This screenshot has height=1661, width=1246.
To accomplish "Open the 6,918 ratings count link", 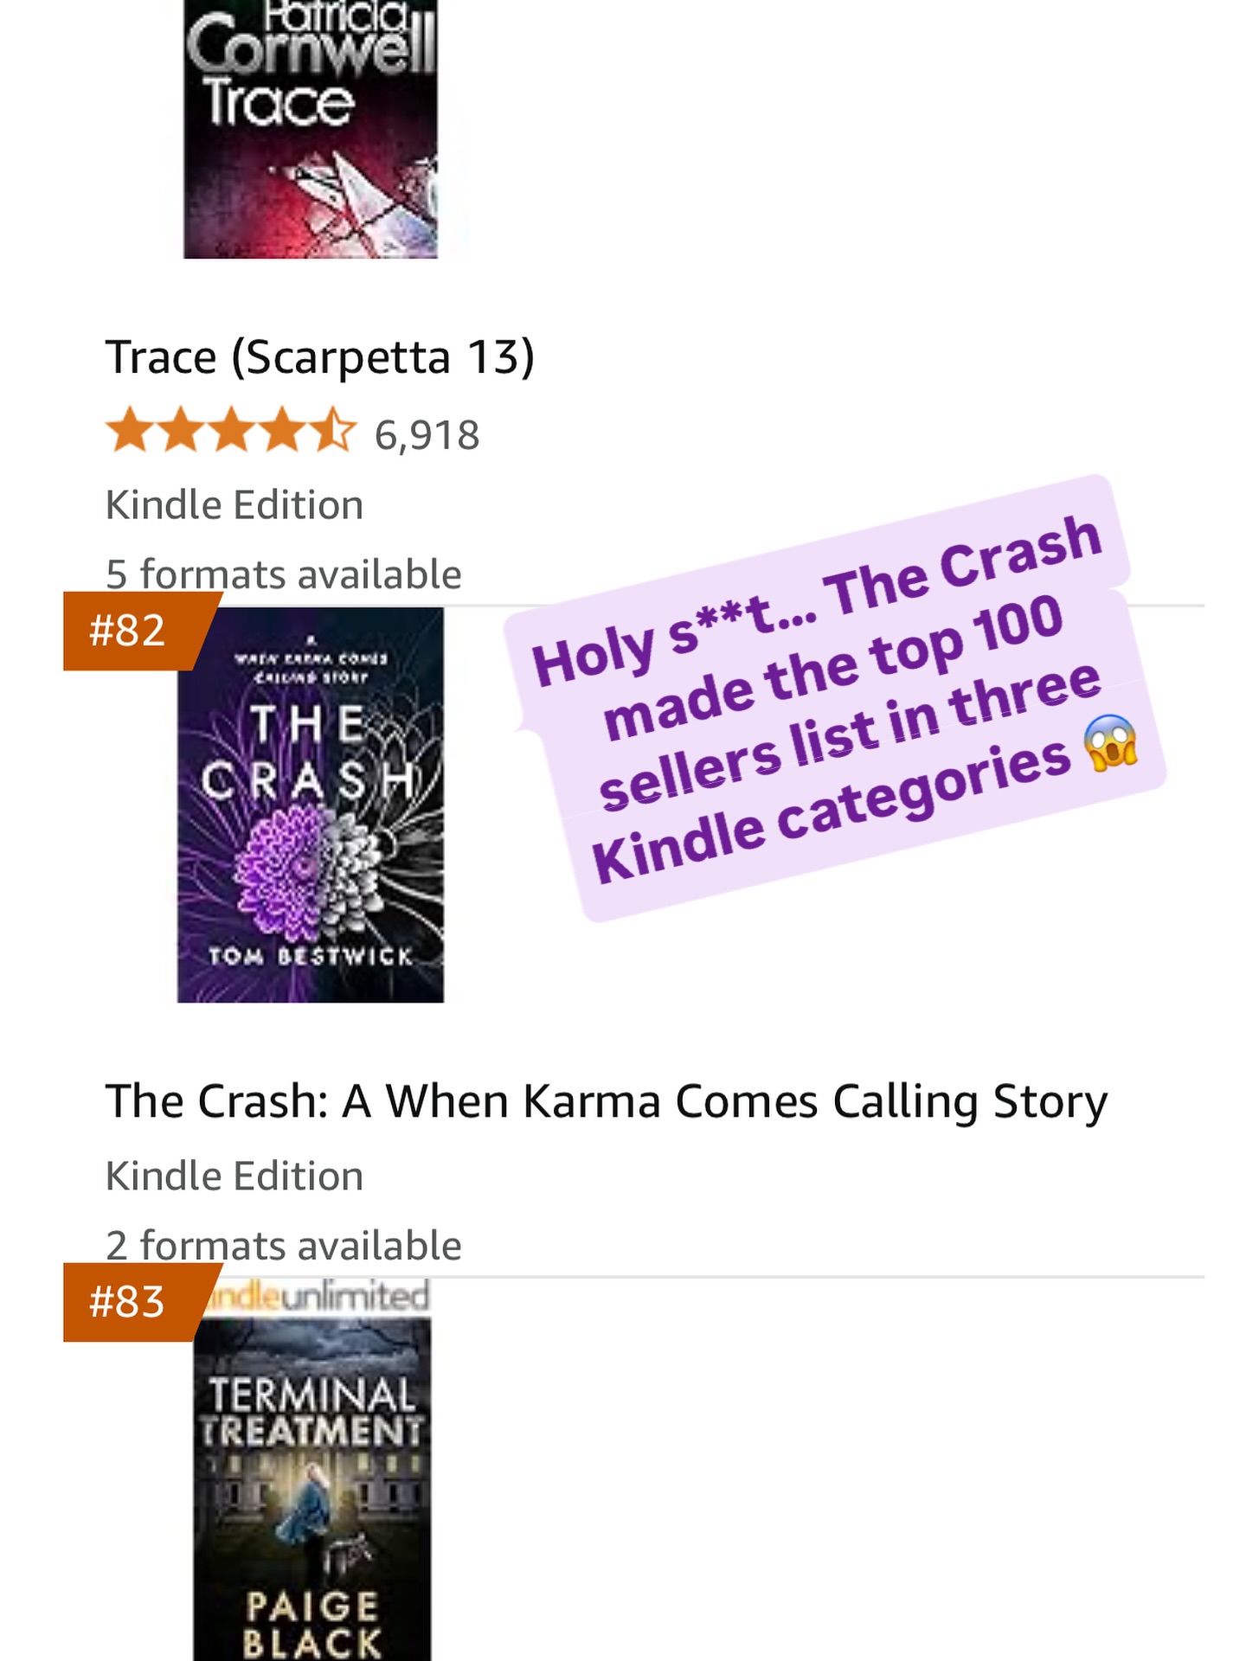I will click(x=424, y=433).
